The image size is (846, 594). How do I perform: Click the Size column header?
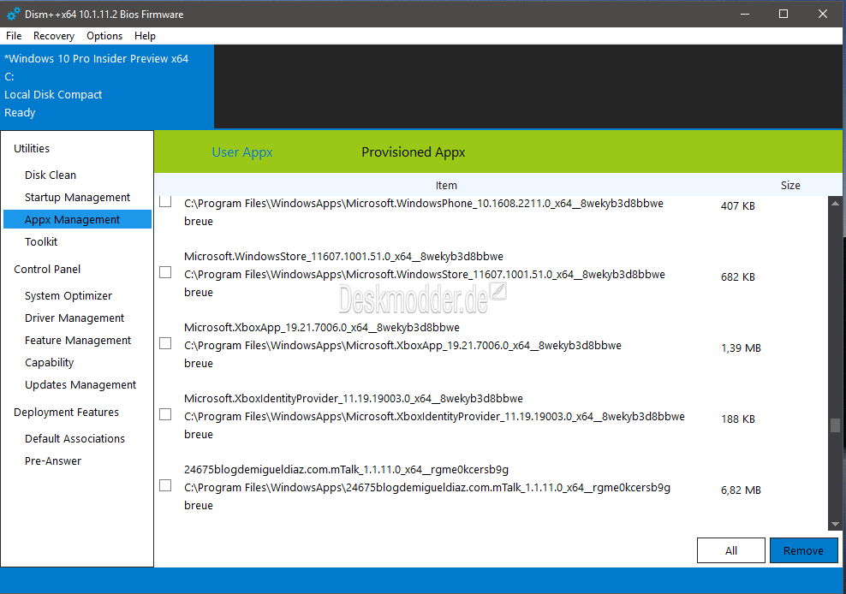pos(790,185)
